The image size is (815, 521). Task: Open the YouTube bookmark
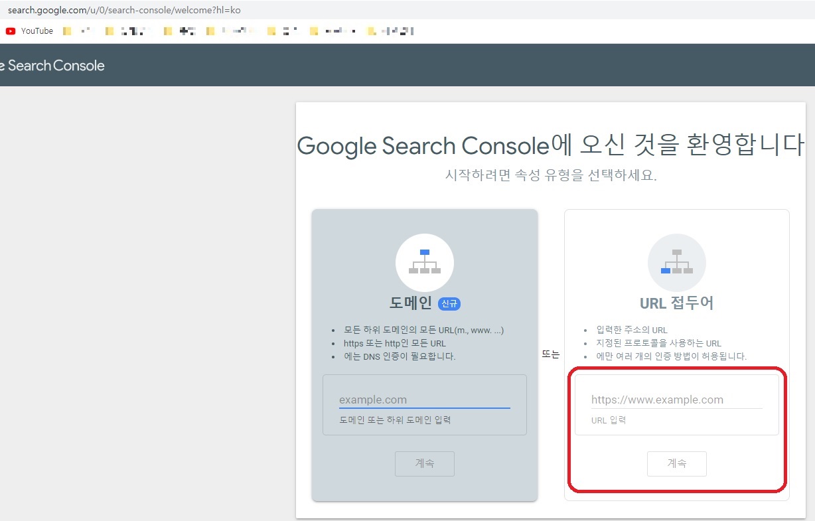coord(30,31)
